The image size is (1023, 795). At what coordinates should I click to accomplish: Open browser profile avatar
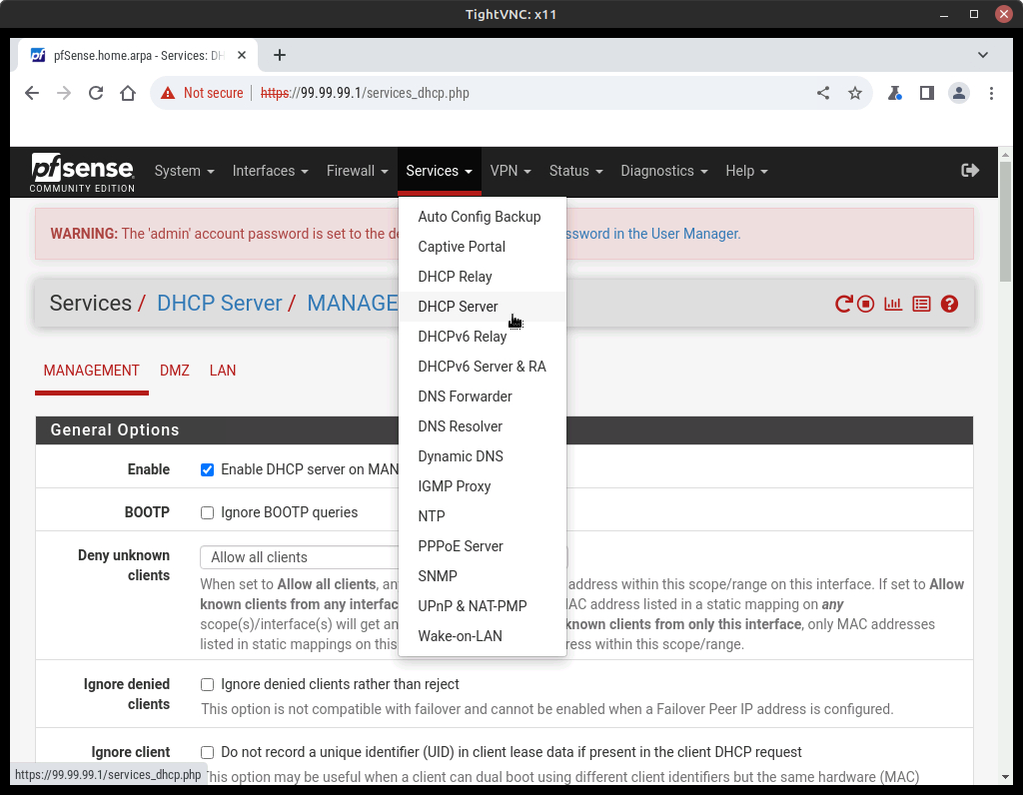click(959, 93)
